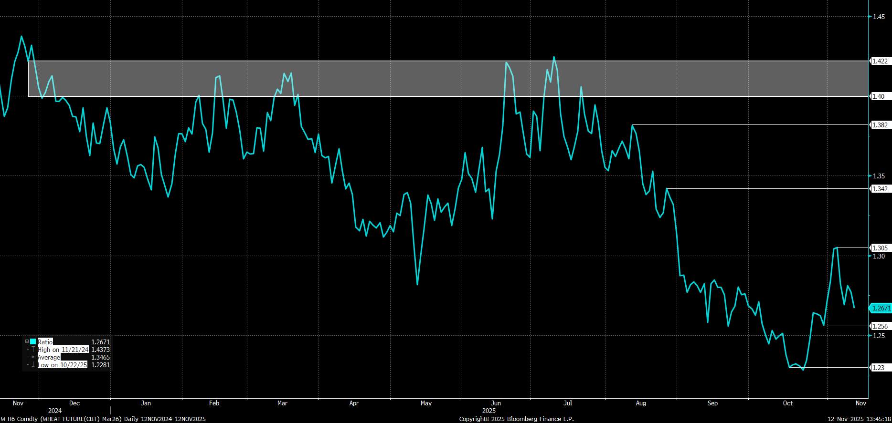Click the 1.40 annotation level tag
Viewport: 892px width, 423px height.
pyautogui.click(x=878, y=96)
